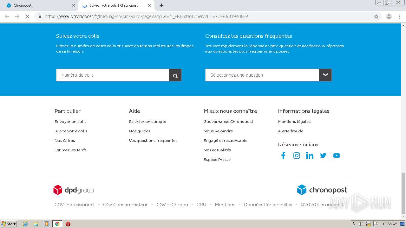
Task: Open Gouvernance Chronopost link
Action: click(x=228, y=122)
